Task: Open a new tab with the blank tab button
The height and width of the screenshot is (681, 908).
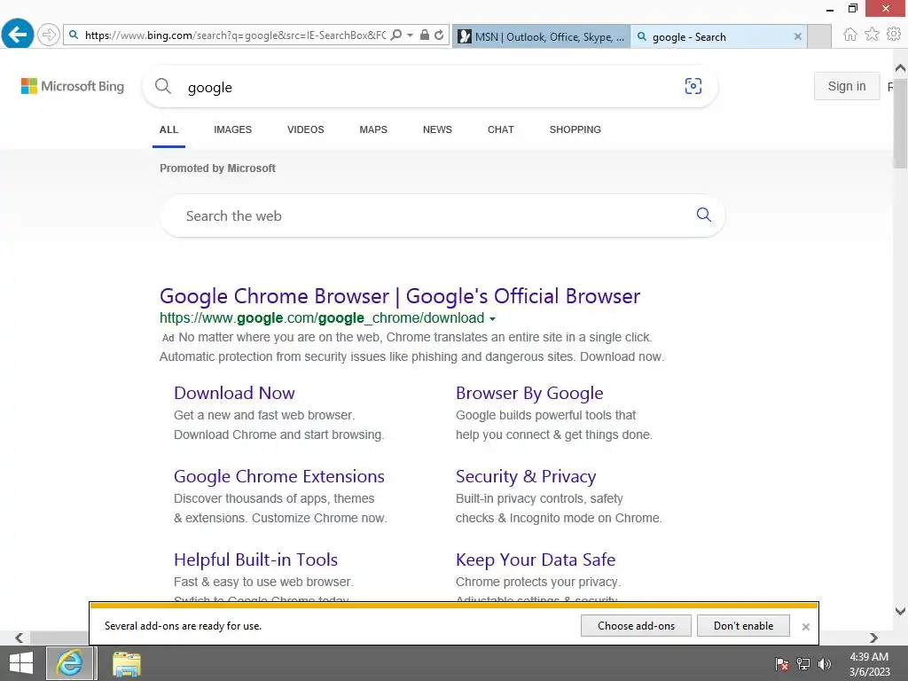Action: 819,36
